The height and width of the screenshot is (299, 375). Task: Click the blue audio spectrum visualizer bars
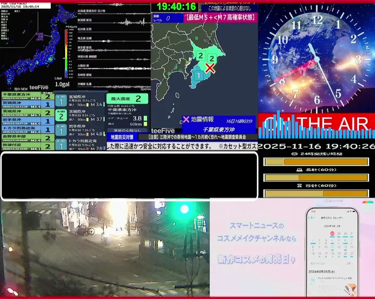[x=316, y=125]
